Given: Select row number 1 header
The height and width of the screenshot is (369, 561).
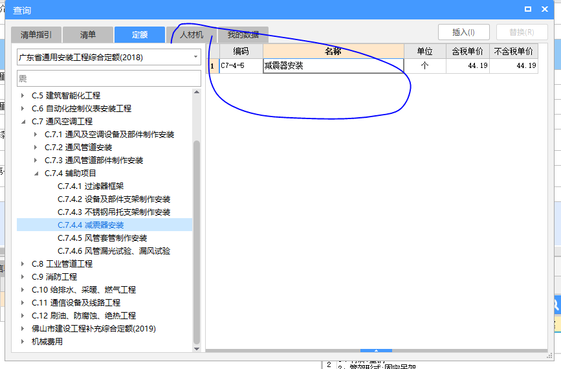Looking at the screenshot, I should click(212, 66).
